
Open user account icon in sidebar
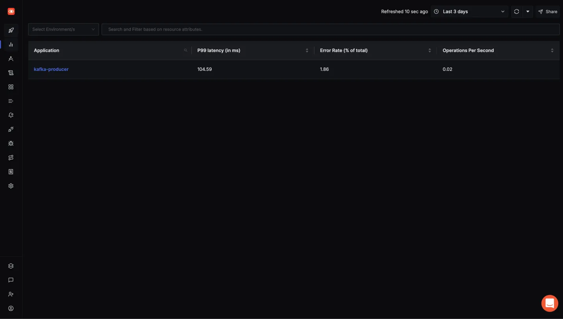(11, 308)
